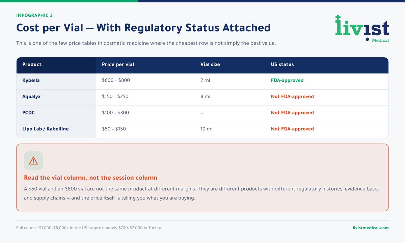Click the 'Read the vial column' heading
Screen dimensions: 405x243
[x=90, y=178]
